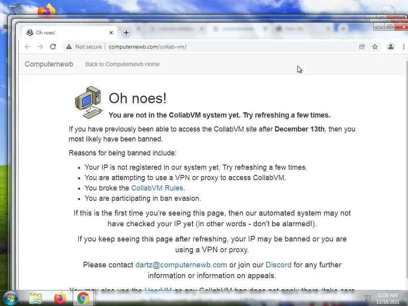Bookmark this page with the star icon
This screenshot has height=306, width=408.
(375, 47)
